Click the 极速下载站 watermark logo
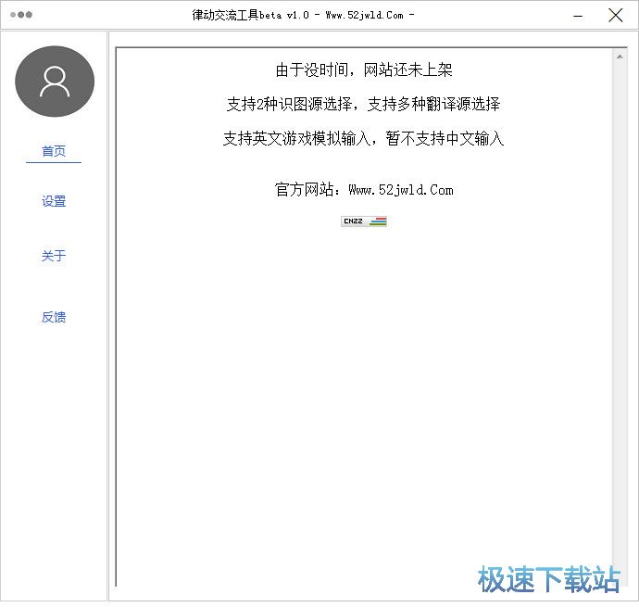Screen dimensions: 639x607 pyautogui.click(x=548, y=579)
